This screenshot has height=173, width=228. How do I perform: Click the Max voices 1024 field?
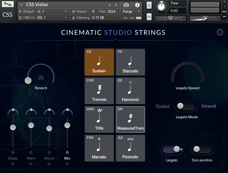point(107,12)
